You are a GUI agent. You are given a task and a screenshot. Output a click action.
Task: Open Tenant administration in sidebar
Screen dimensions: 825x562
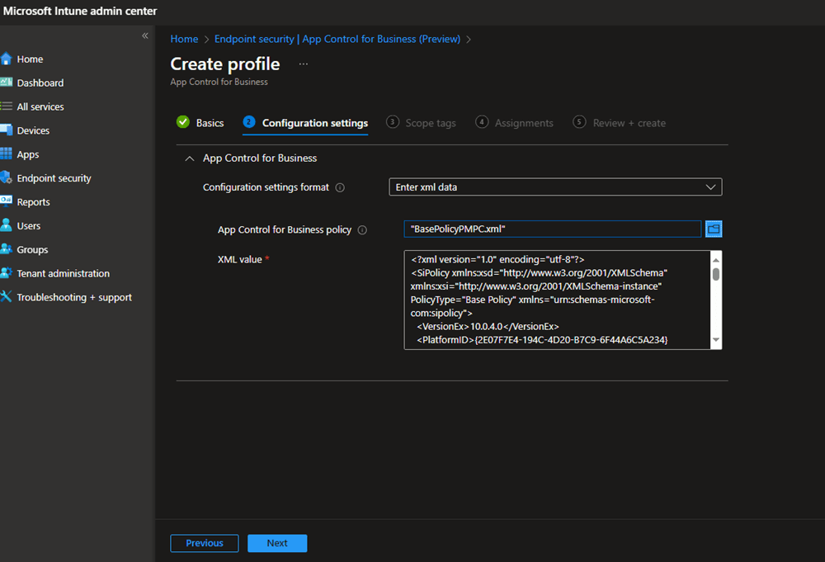coord(64,273)
